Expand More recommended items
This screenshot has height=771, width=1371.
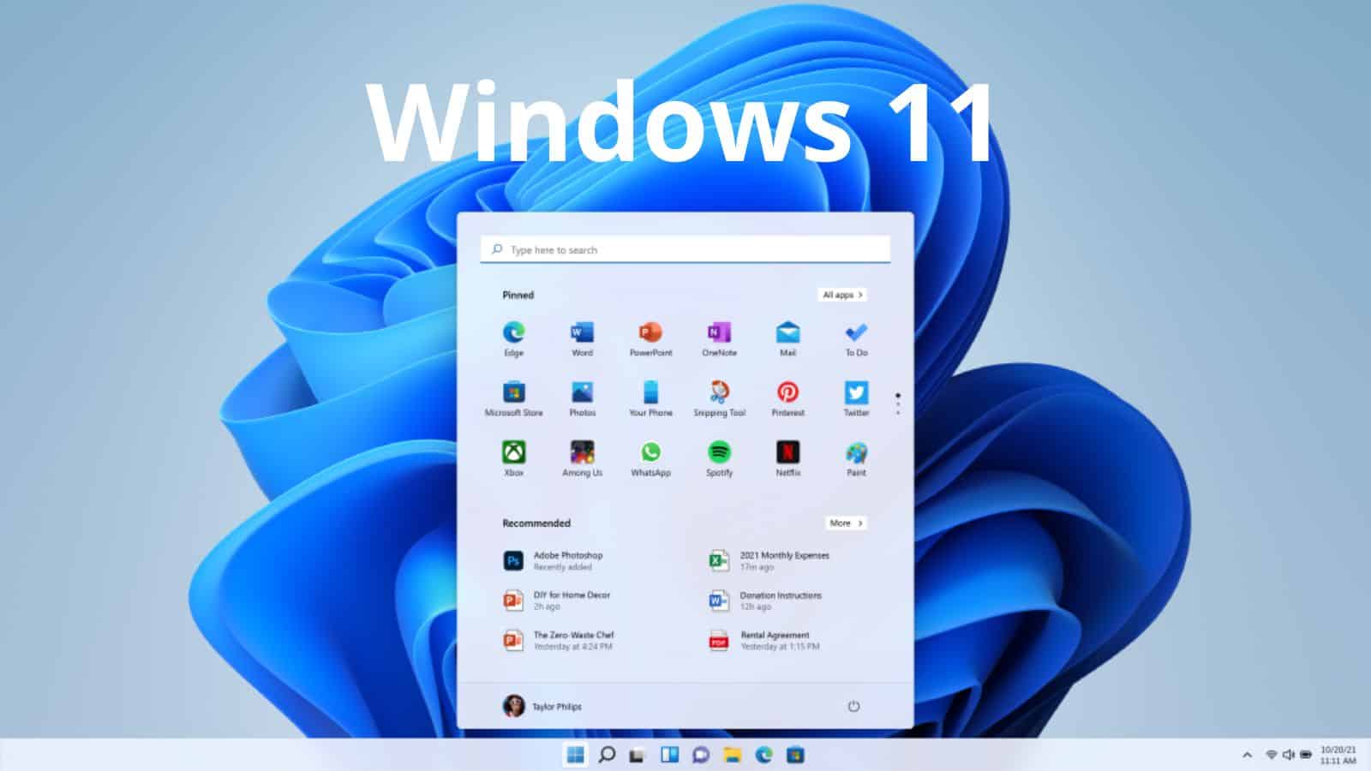(x=846, y=523)
